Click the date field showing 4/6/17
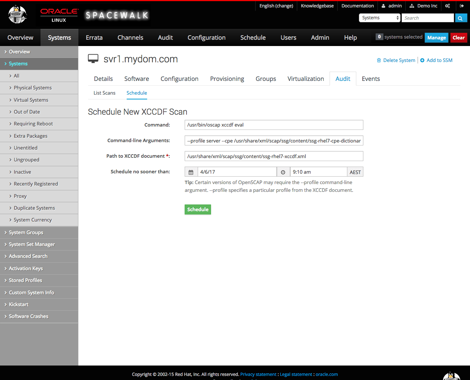Viewport: 470px width, 380px height. click(x=237, y=172)
